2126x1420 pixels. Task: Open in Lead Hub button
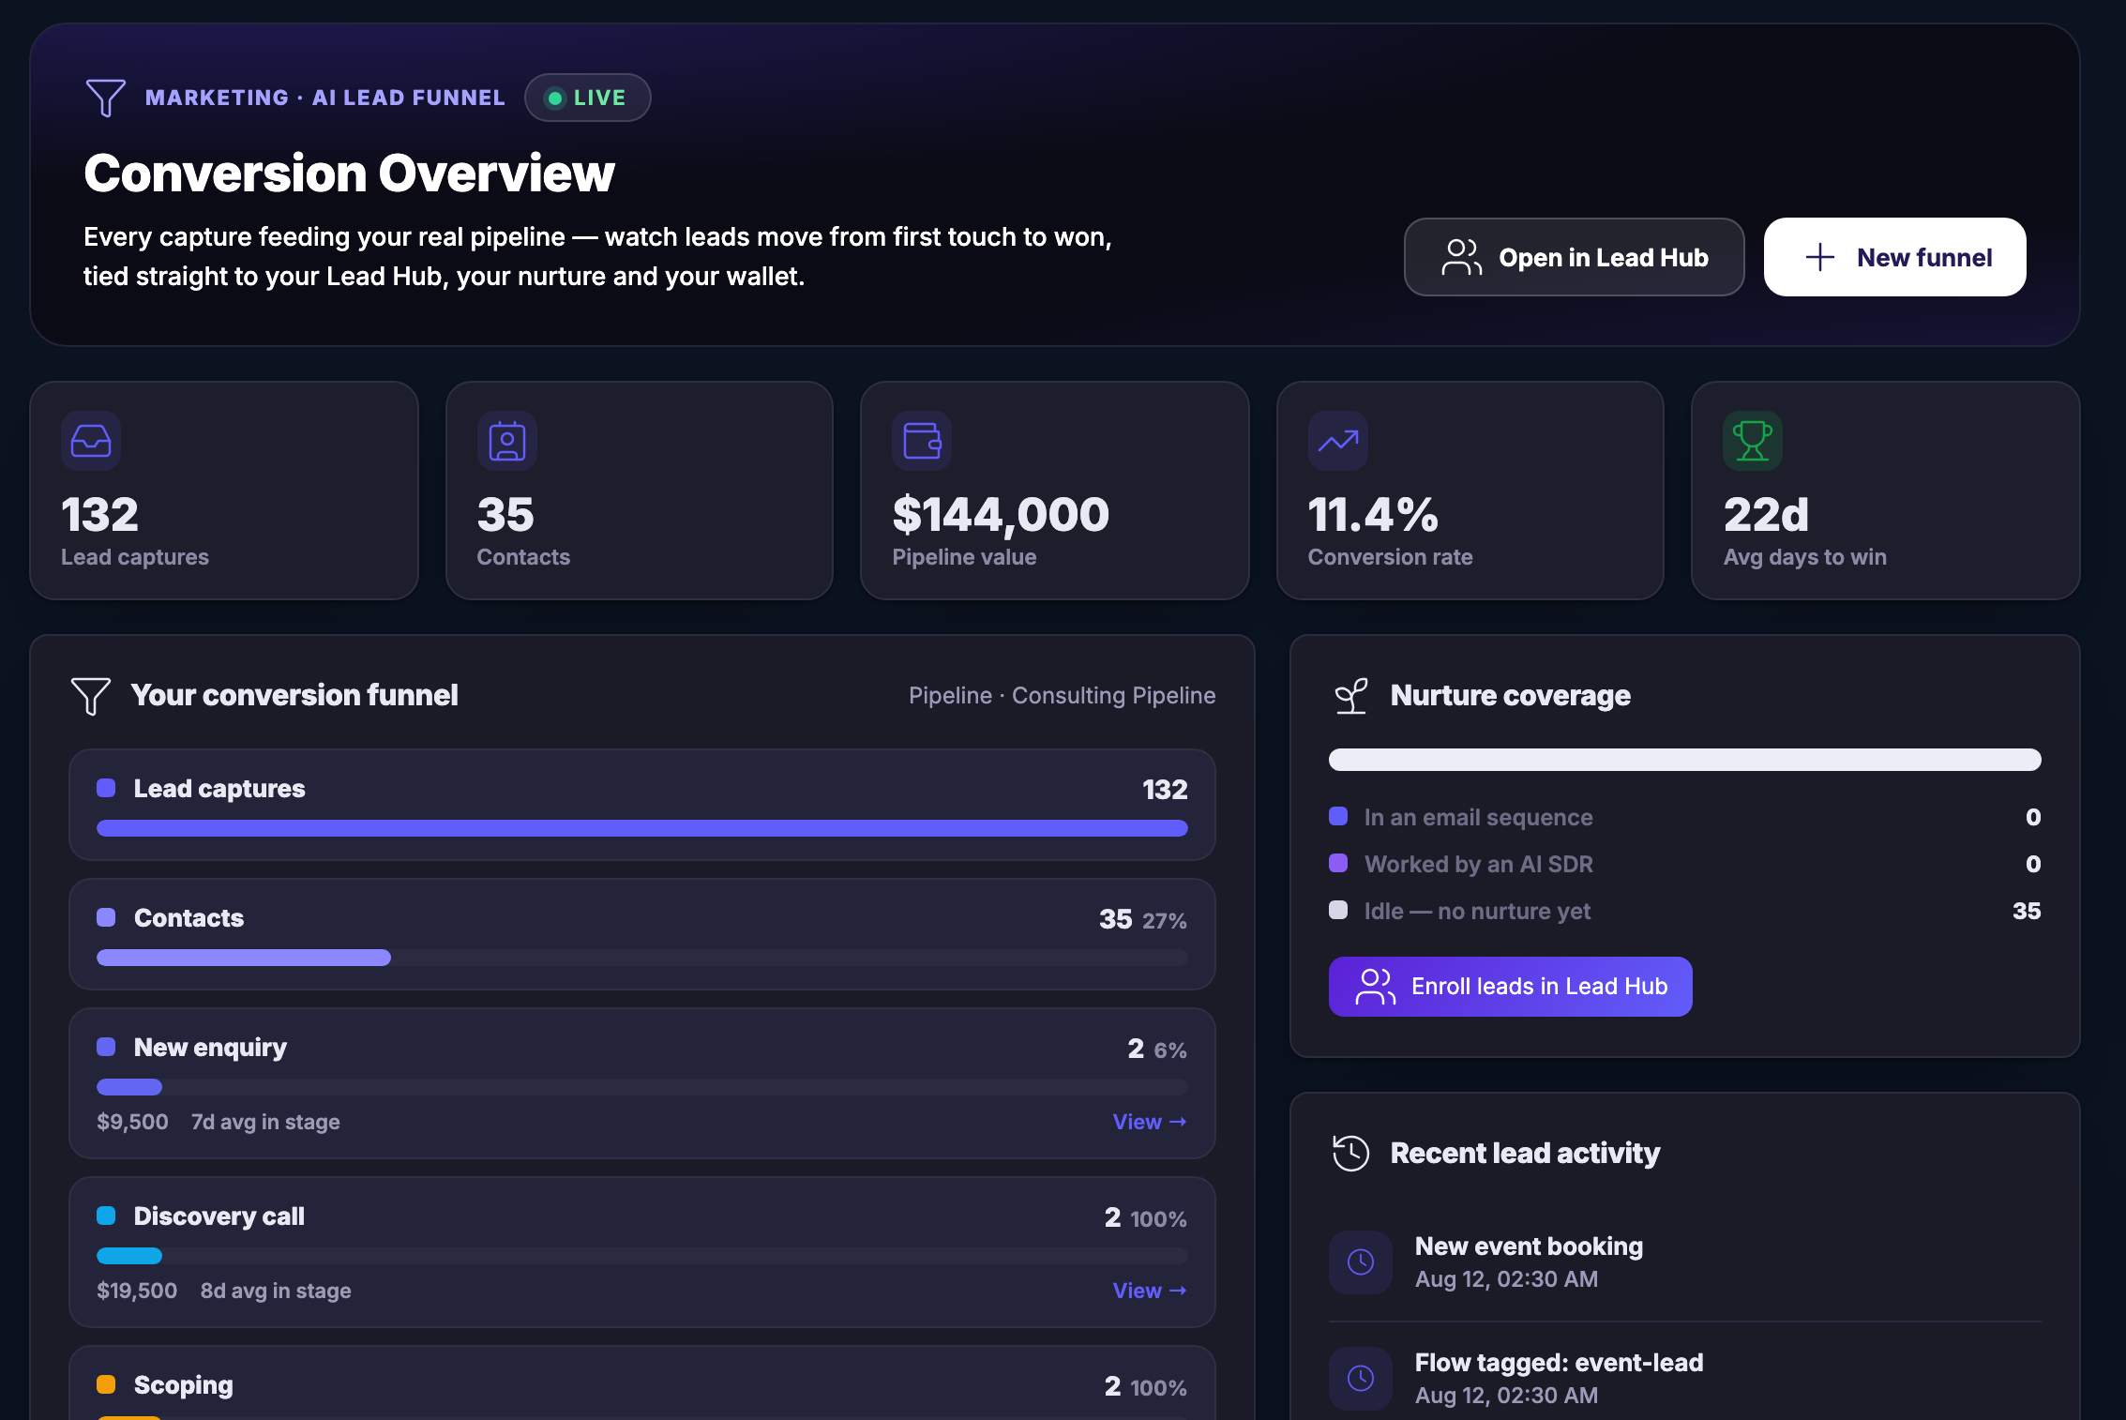[1574, 257]
